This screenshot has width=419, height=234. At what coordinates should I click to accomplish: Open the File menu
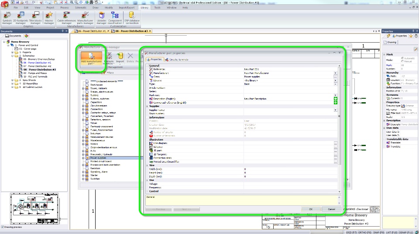[16, 8]
